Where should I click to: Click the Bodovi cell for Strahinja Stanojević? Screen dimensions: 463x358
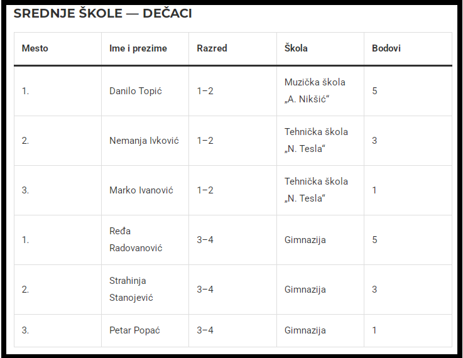tap(375, 290)
